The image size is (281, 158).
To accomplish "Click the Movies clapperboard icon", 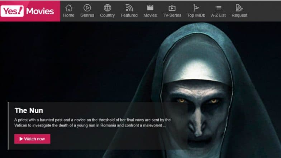I will (x=150, y=8).
